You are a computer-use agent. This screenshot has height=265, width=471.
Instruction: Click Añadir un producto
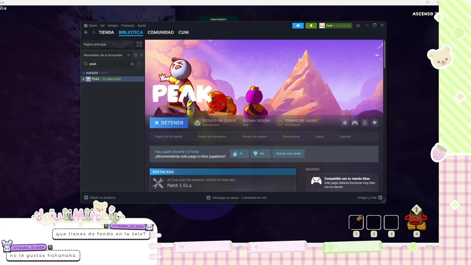[x=100, y=198]
